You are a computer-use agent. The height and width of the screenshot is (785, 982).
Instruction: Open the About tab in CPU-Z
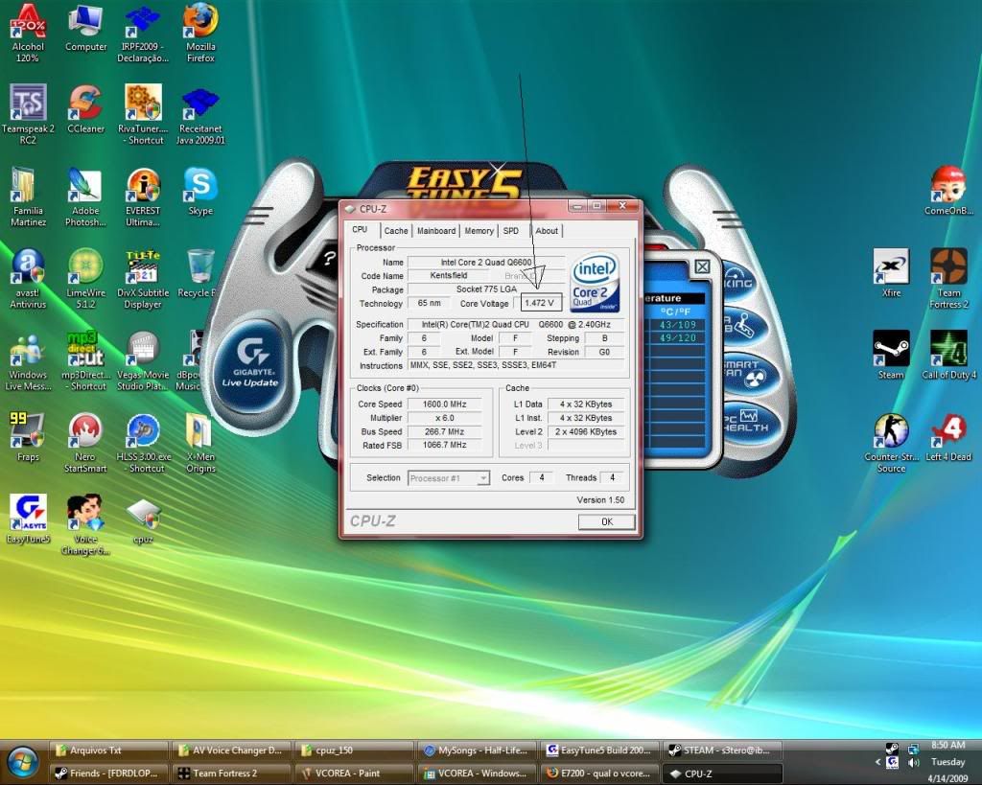tap(547, 231)
